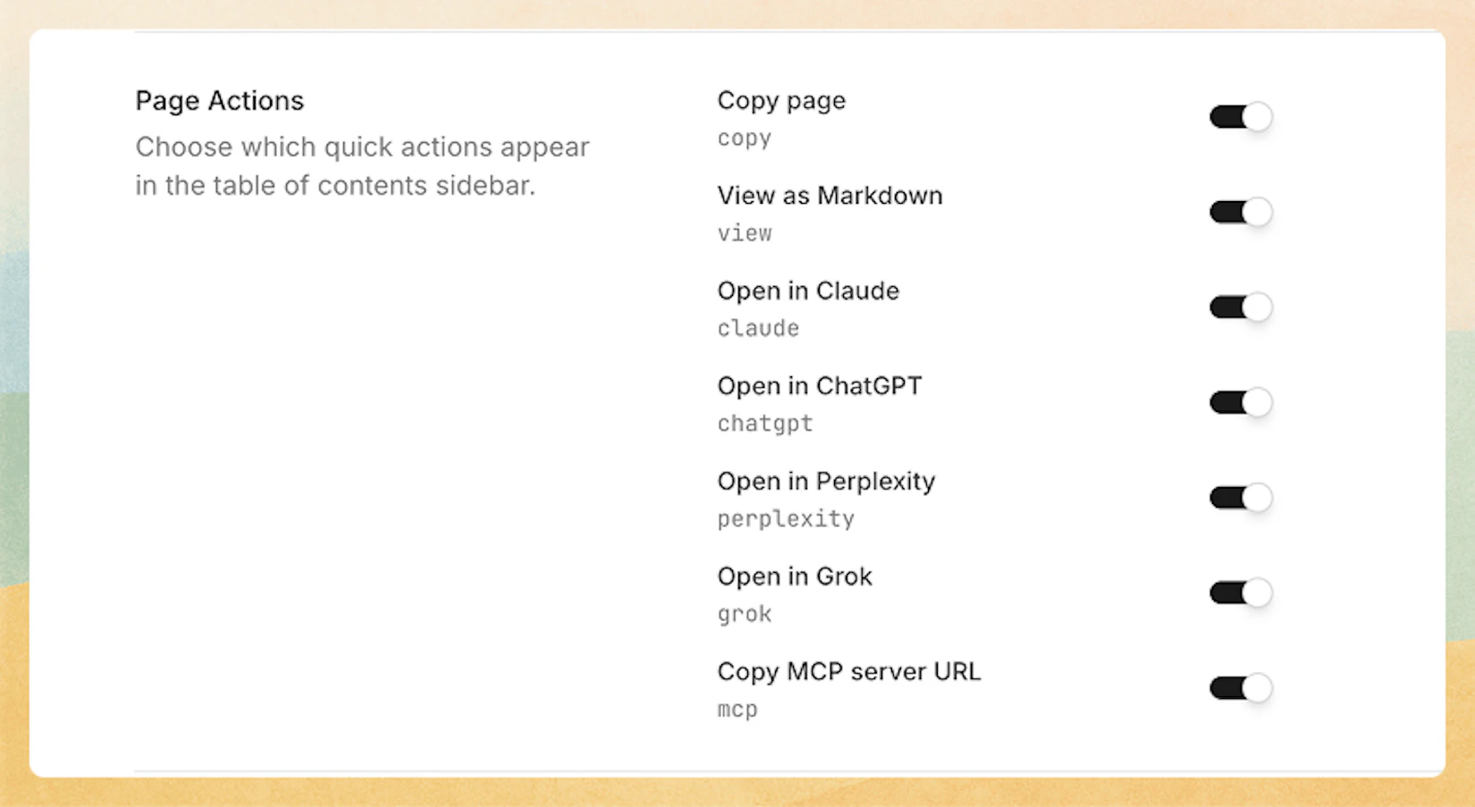Click the Page Actions section heading
This screenshot has width=1475, height=807.
click(x=220, y=101)
